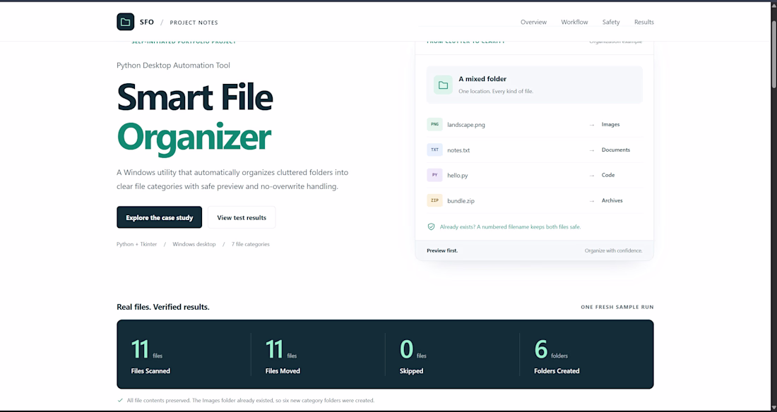Click Explore the case study button

pos(160,217)
